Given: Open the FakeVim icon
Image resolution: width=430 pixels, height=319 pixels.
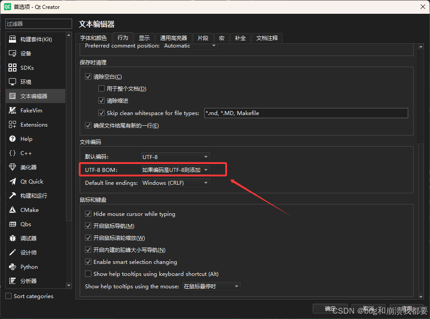Looking at the screenshot, I should (x=12, y=110).
